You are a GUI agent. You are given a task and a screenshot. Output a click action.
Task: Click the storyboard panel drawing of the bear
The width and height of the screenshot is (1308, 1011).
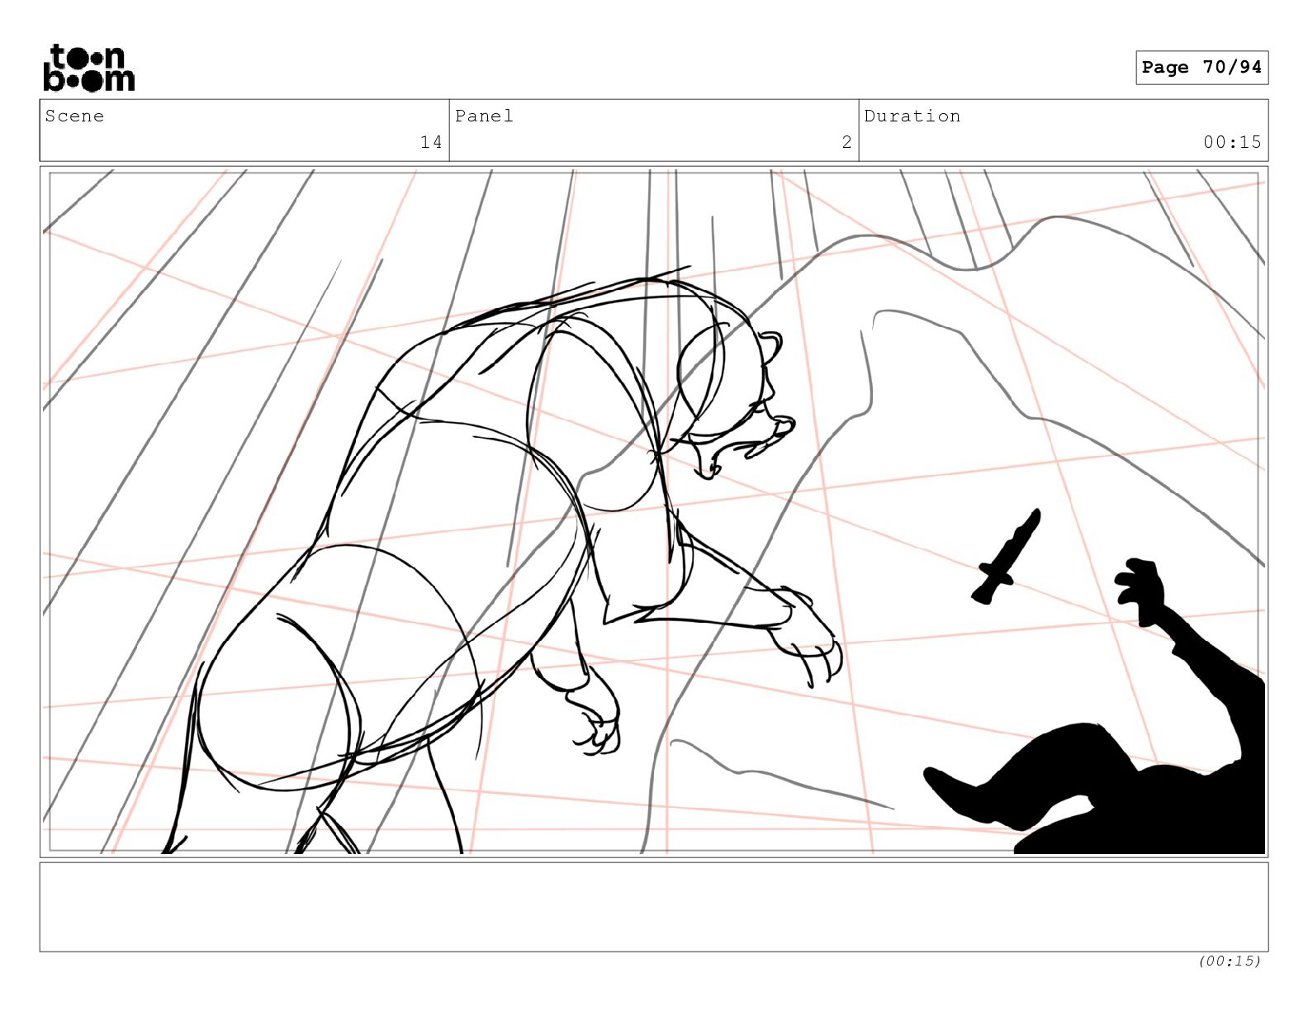[x=654, y=511]
